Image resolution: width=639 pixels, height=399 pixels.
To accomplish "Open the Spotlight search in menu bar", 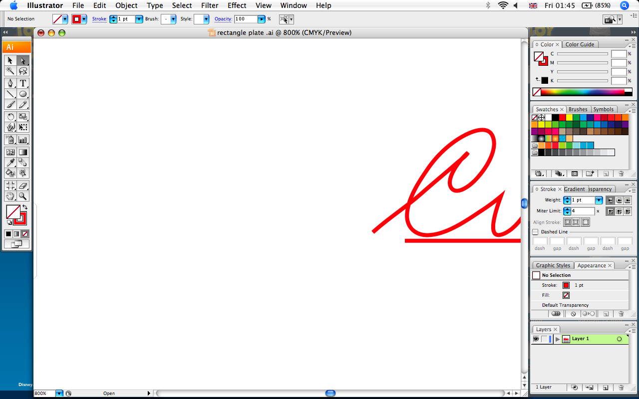I will pyautogui.click(x=625, y=5).
